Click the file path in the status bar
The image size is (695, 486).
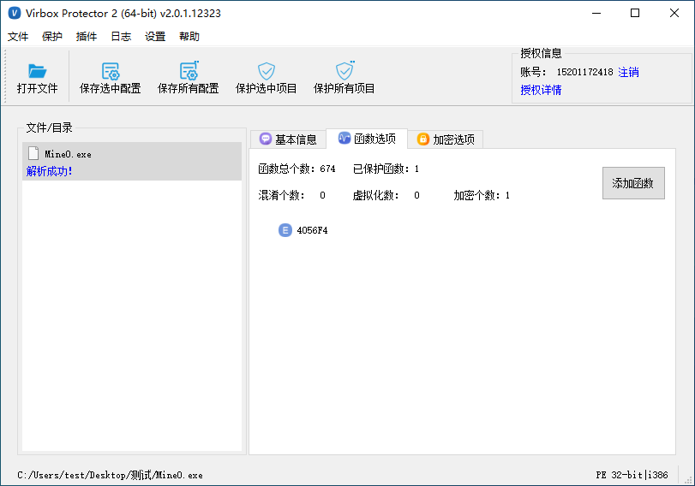click(110, 475)
